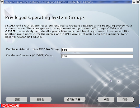Go back with the 이전 button
The image size is (140, 108).
pos(106,99)
